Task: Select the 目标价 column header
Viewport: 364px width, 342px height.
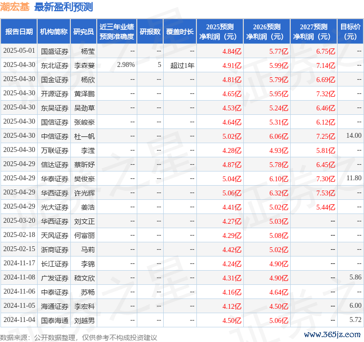Action: [x=350, y=32]
